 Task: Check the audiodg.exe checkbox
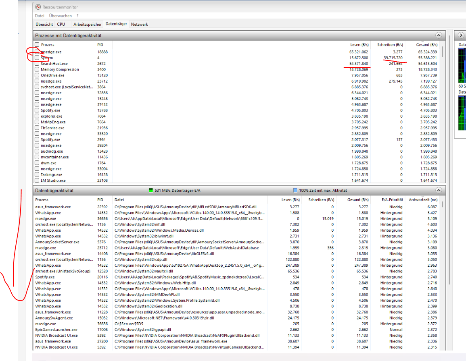pyautogui.click(x=37, y=151)
